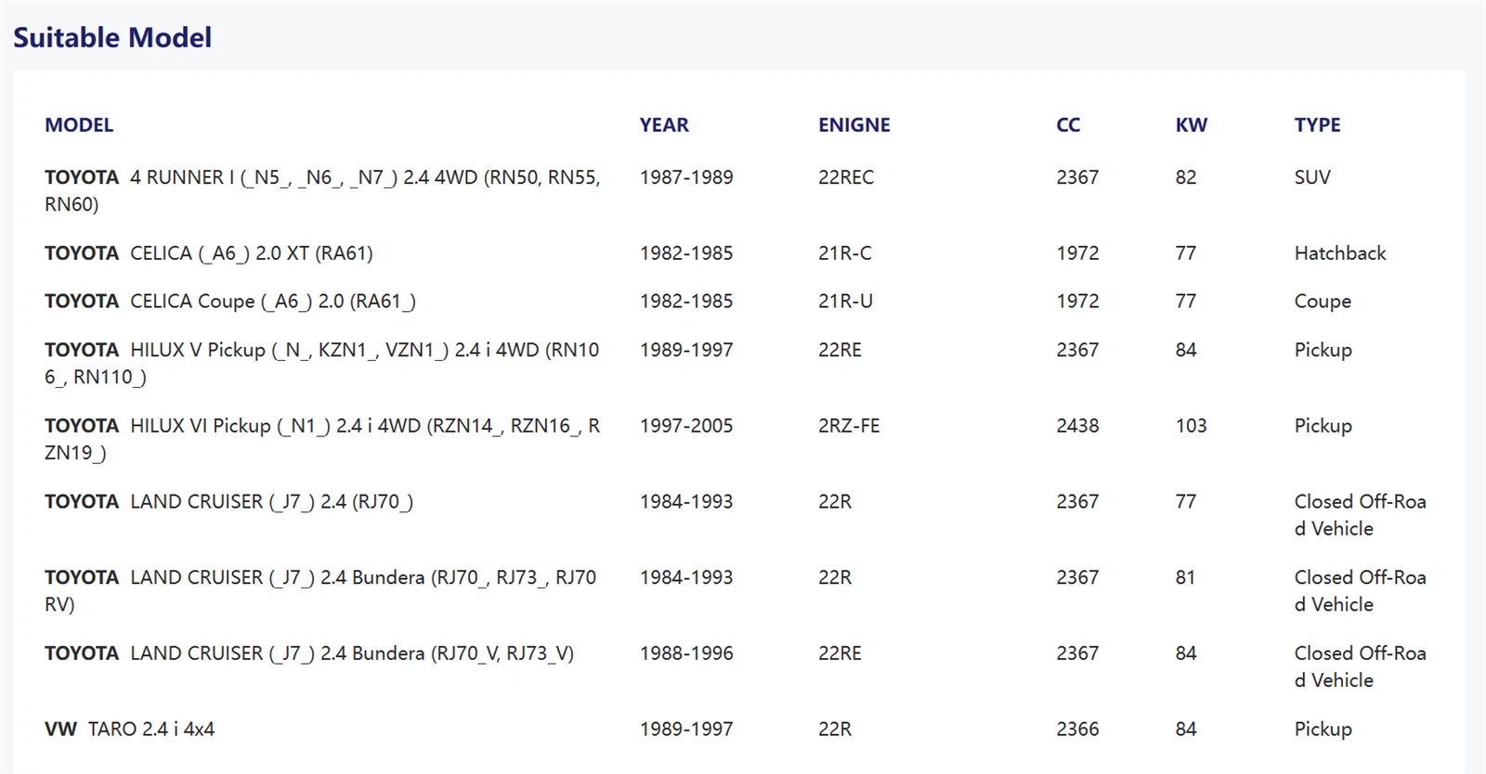Screen dimensions: 1486x774
Task: Click the year 1987-1989
Action: point(686,177)
